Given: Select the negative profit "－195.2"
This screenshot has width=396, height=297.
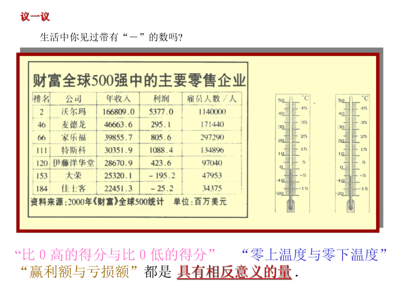Looking at the screenshot, I should pyautogui.click(x=162, y=176).
